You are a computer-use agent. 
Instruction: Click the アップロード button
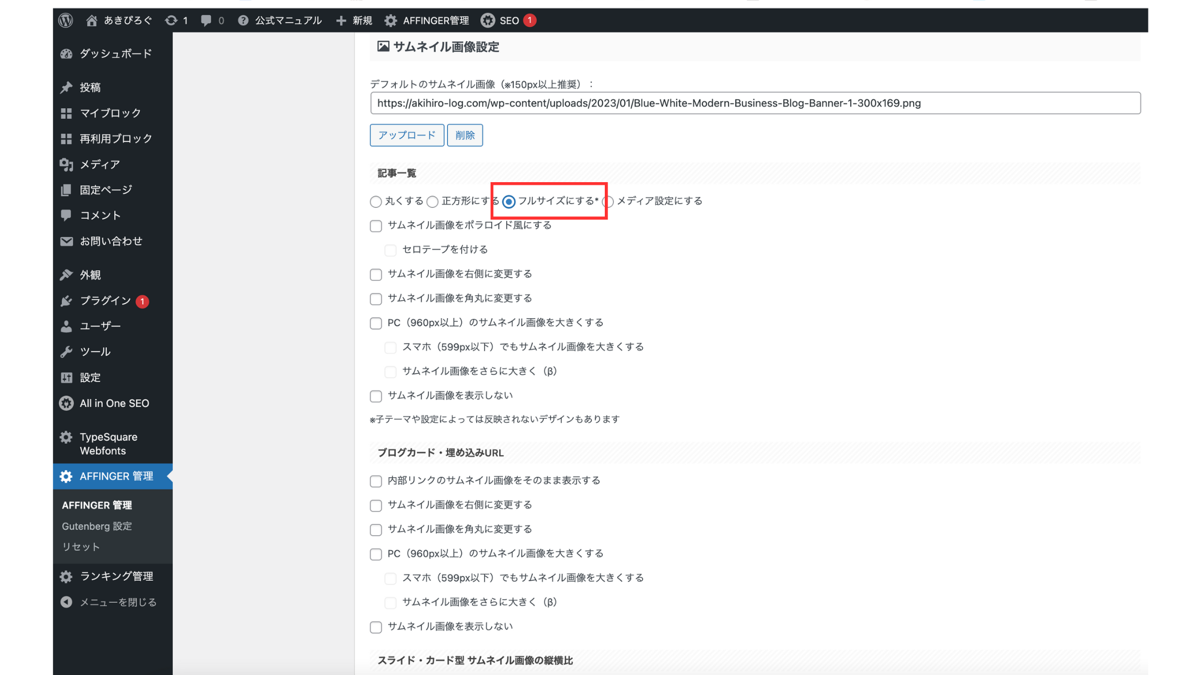(x=407, y=135)
